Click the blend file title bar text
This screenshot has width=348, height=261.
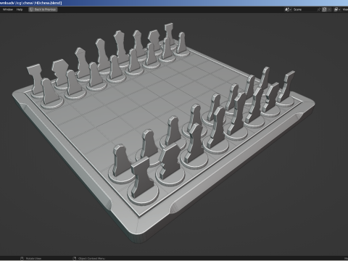[x=31, y=3]
